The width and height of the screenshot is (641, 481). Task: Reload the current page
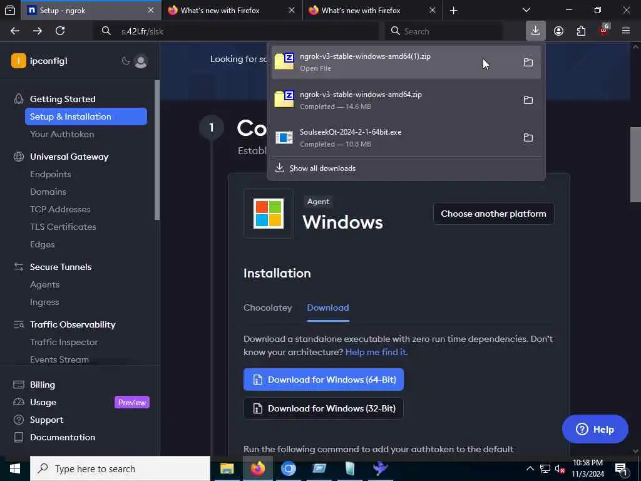coord(60,31)
